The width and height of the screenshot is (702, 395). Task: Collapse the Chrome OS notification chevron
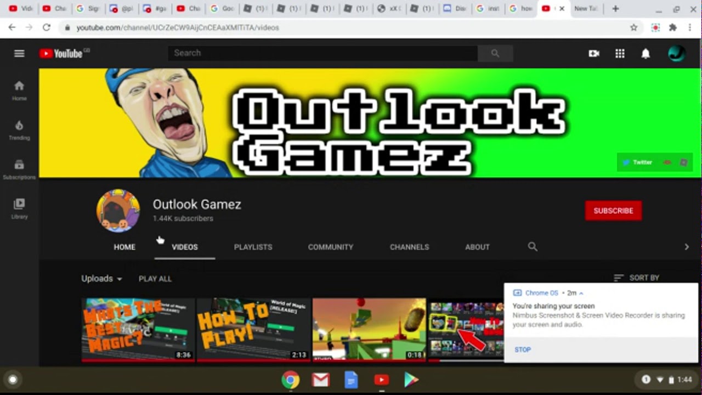pyautogui.click(x=581, y=293)
